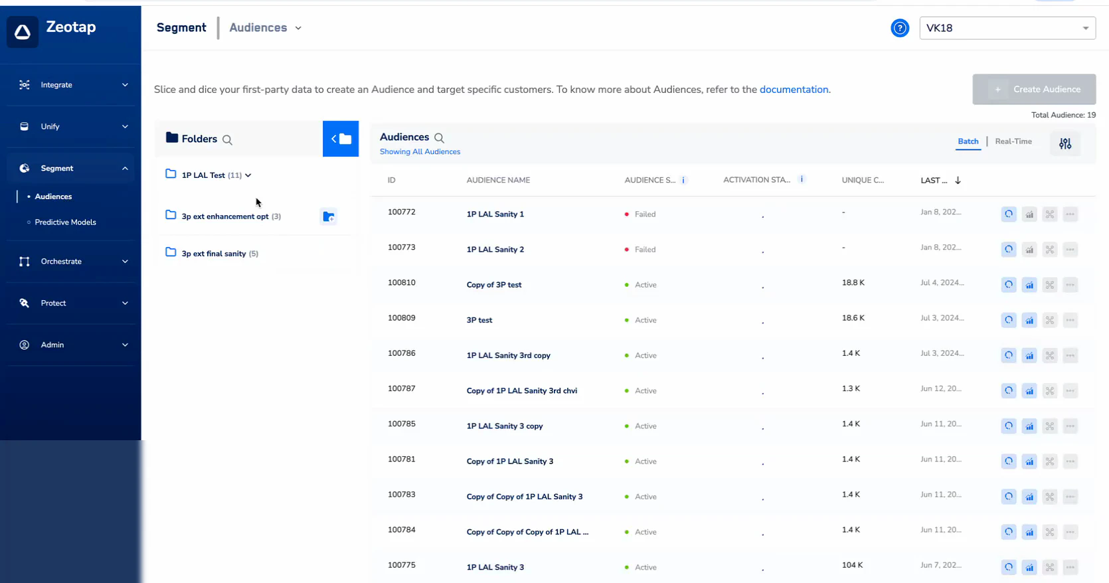Open the filter settings sliders icon
The width and height of the screenshot is (1109, 583).
[x=1065, y=143]
